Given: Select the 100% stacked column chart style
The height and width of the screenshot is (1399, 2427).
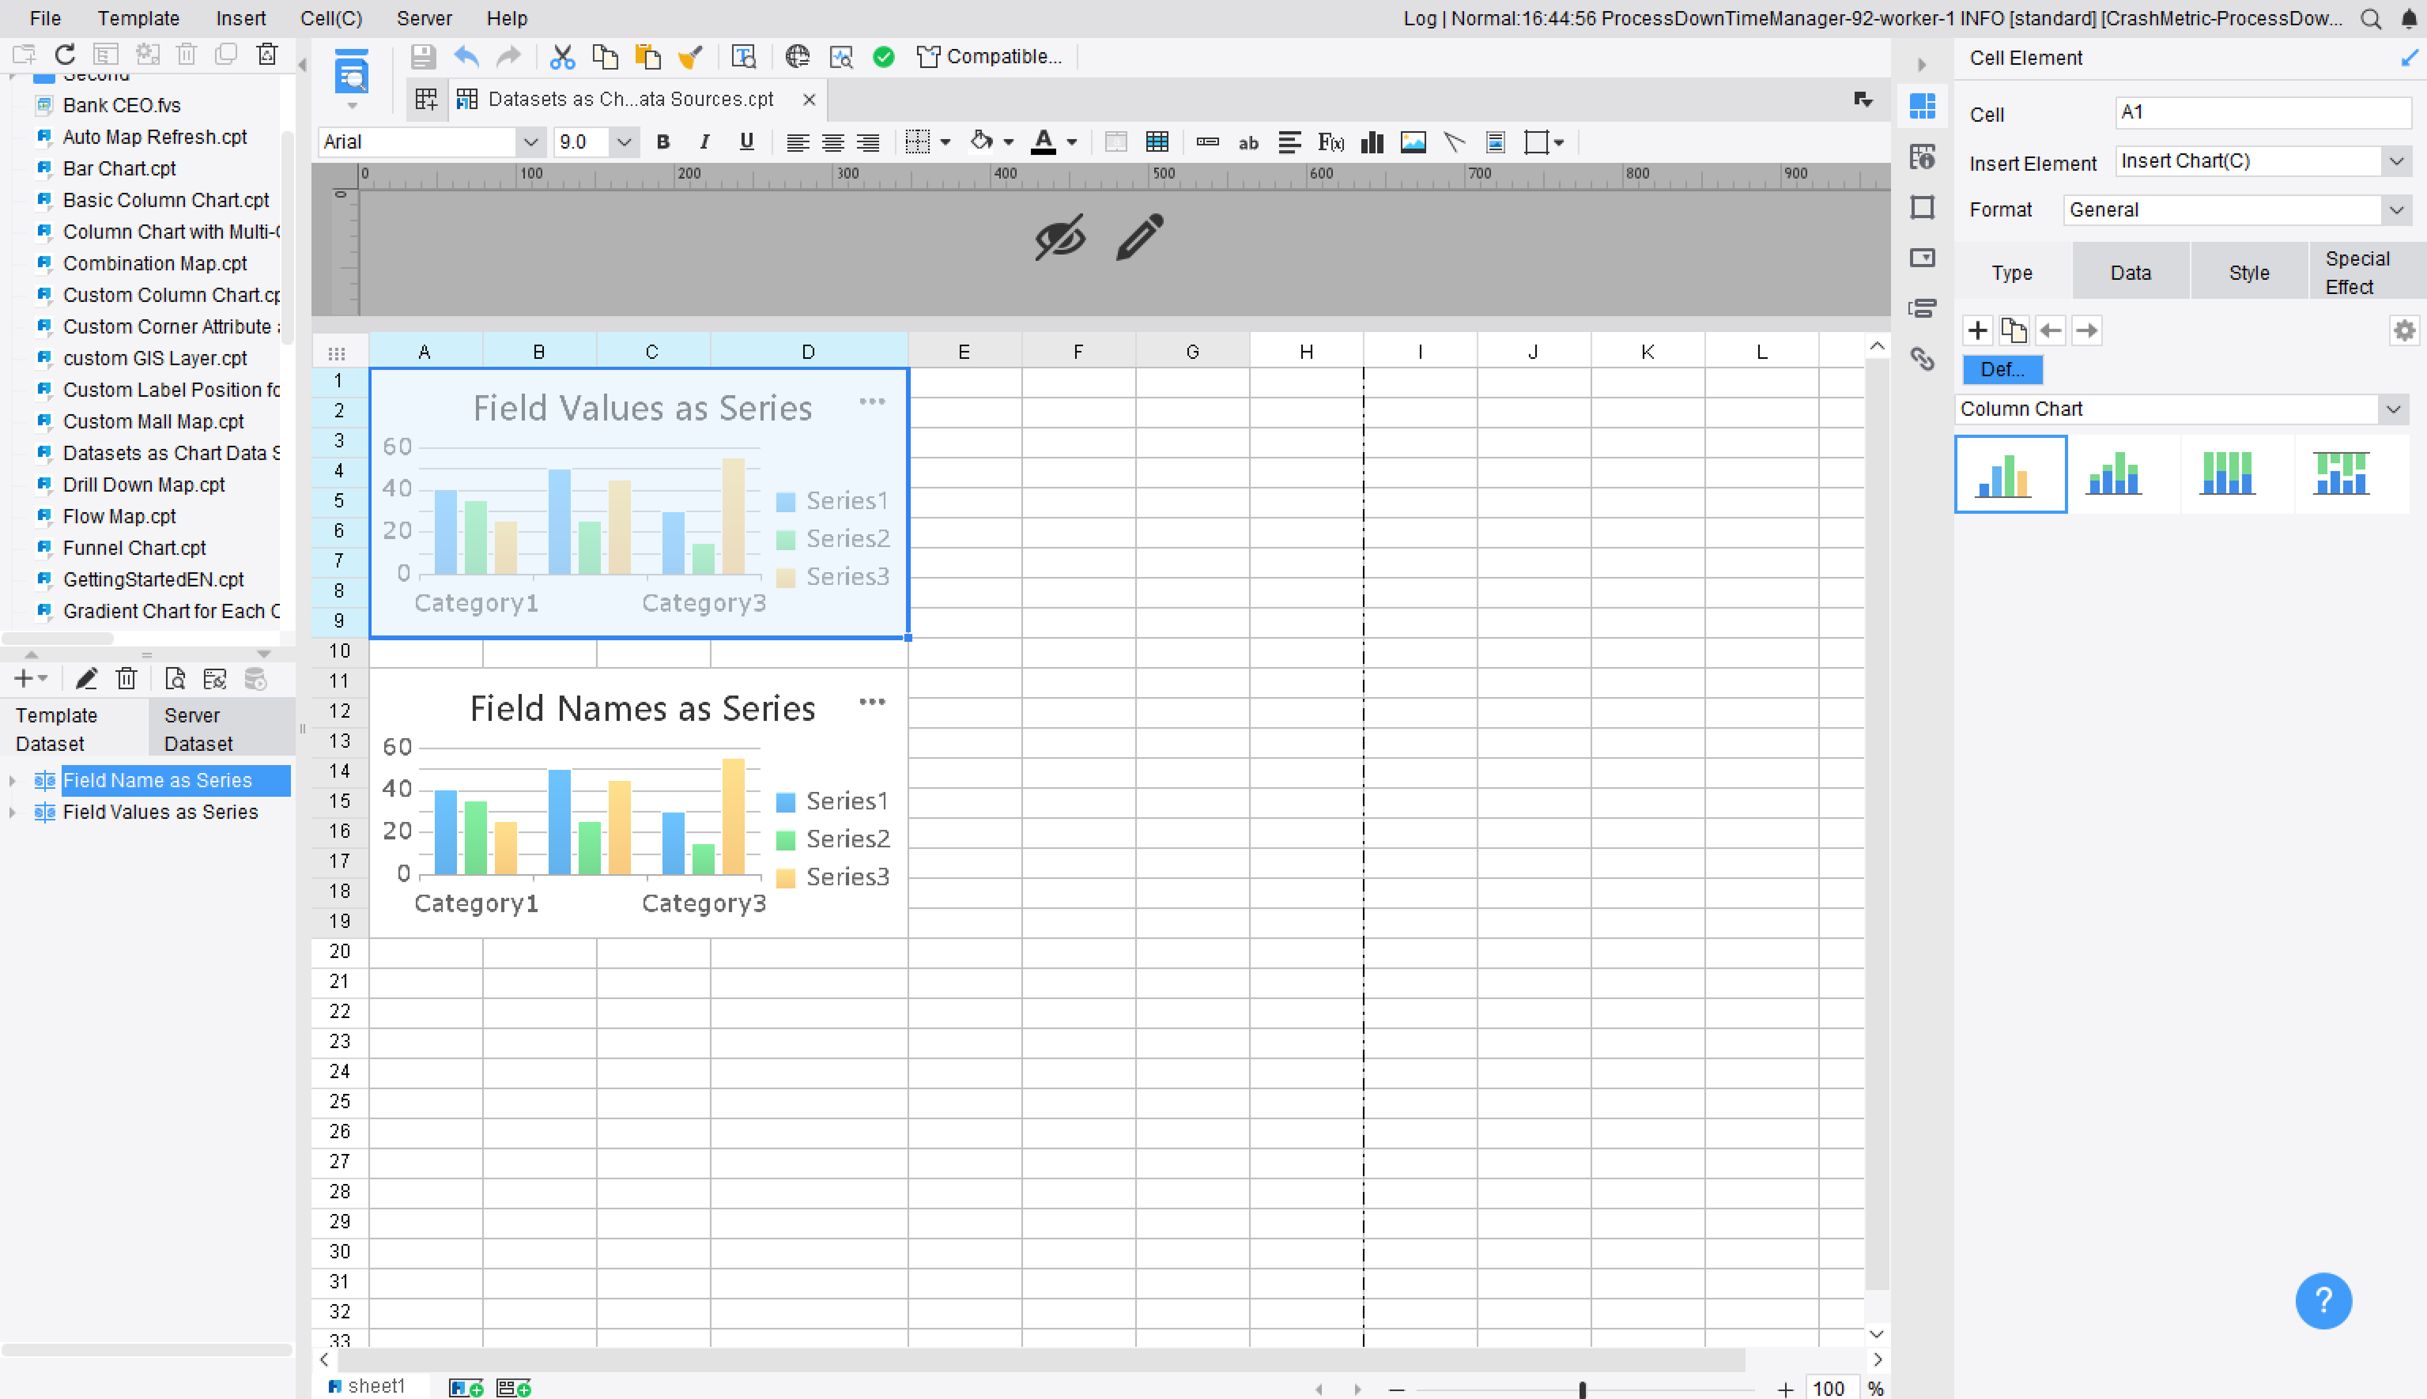Looking at the screenshot, I should tap(2227, 473).
